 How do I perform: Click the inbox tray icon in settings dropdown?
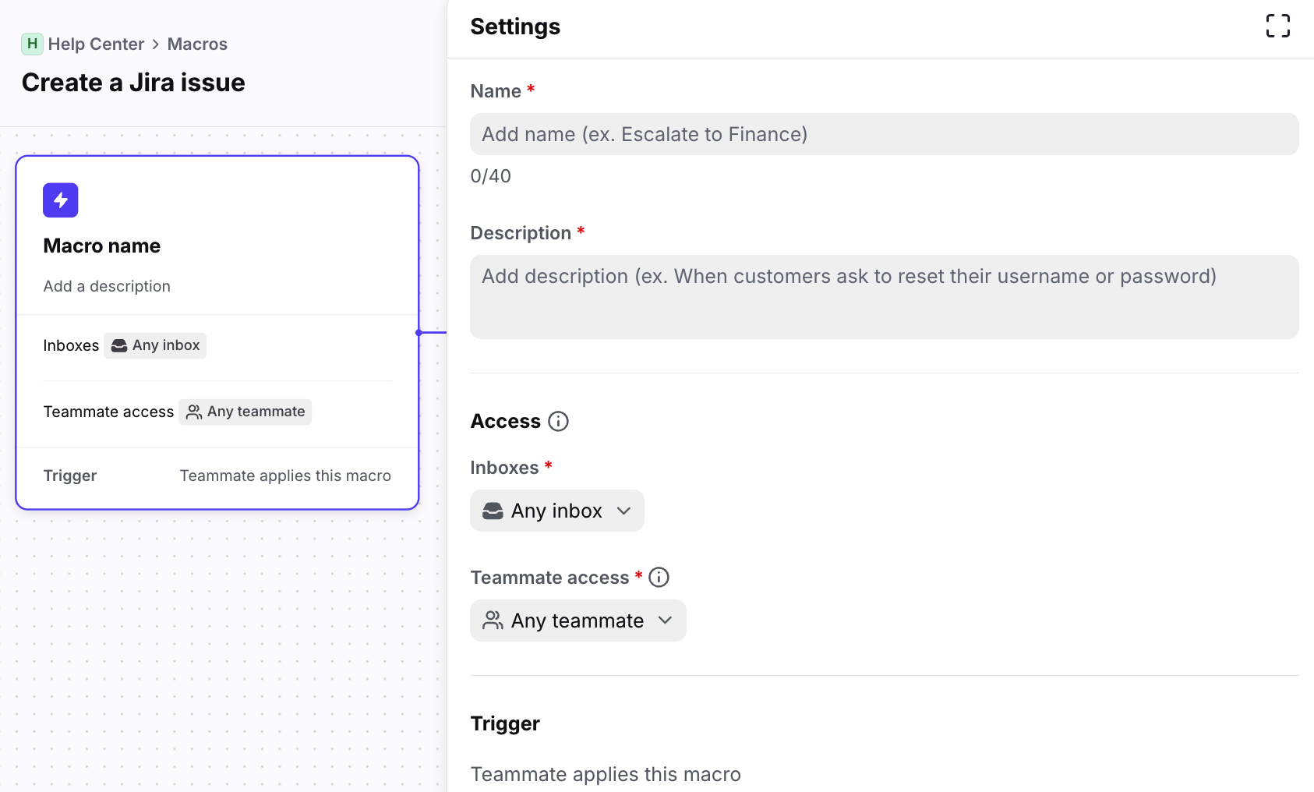(x=493, y=511)
